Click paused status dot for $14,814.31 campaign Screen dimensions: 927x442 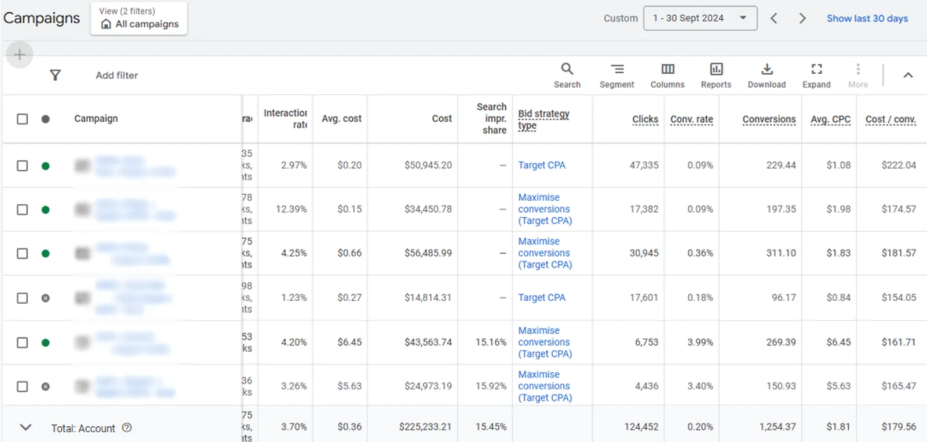(45, 298)
